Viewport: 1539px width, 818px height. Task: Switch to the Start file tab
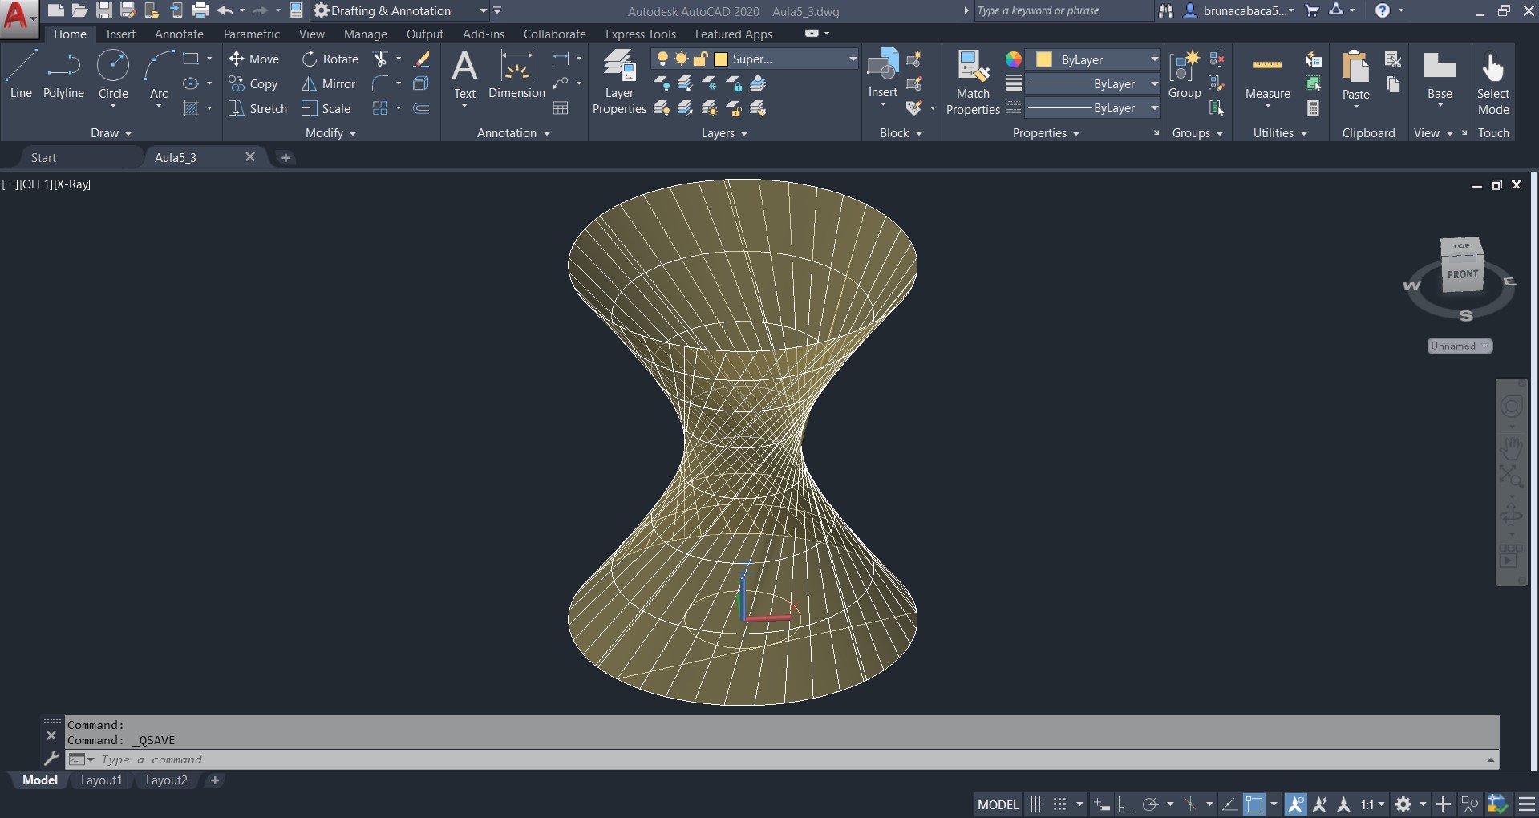(44, 158)
